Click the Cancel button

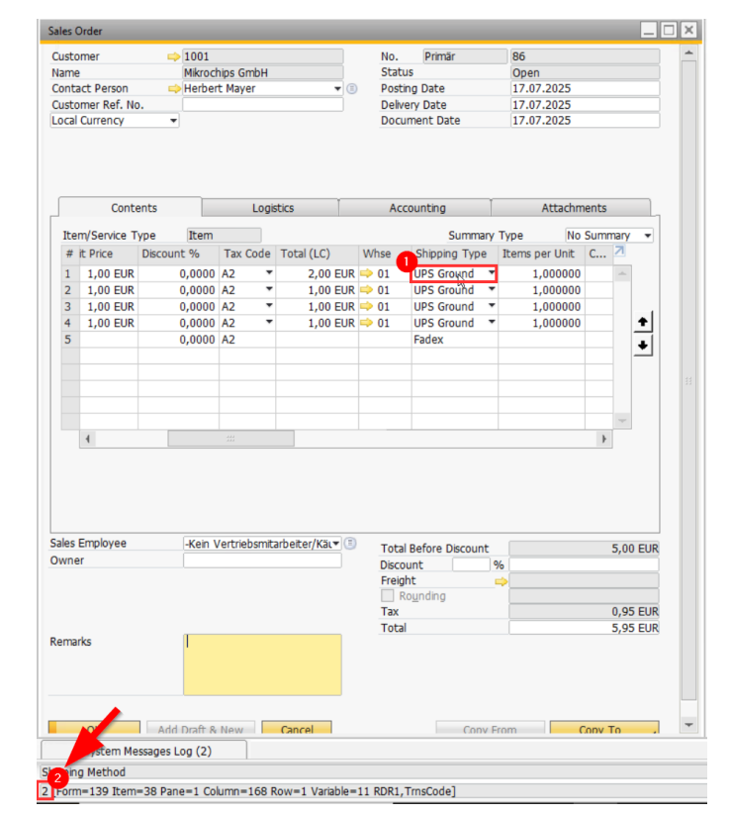tap(296, 729)
